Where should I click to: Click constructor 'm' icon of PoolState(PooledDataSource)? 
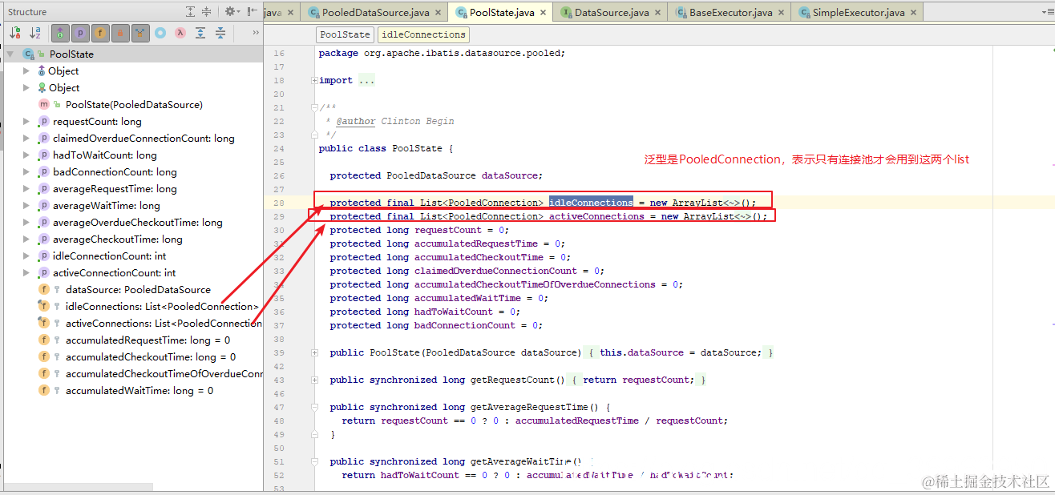pyautogui.click(x=44, y=105)
